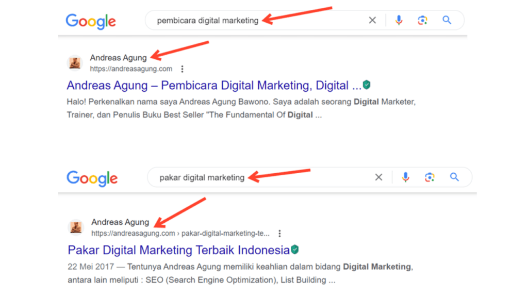528x297 pixels.
Task: Open three-dot menu beside andreasagung.com first result
Action: click(182, 69)
